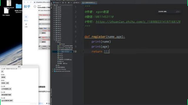Click the expand/collapse all icon in Project toolbar
188x105 pixels.
66,3
